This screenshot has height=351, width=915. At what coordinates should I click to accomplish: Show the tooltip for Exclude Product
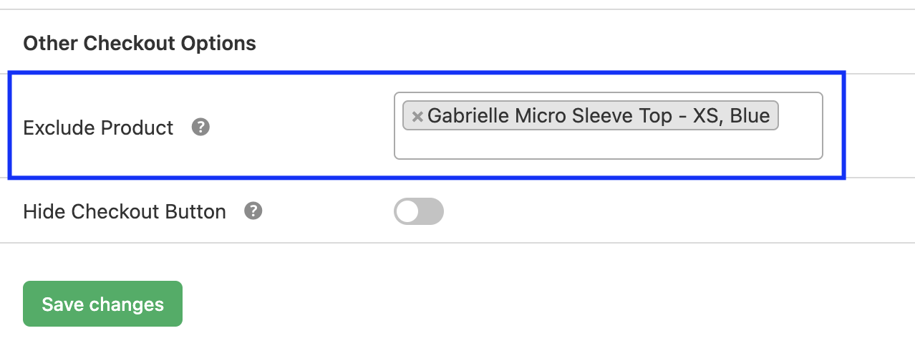click(x=201, y=128)
